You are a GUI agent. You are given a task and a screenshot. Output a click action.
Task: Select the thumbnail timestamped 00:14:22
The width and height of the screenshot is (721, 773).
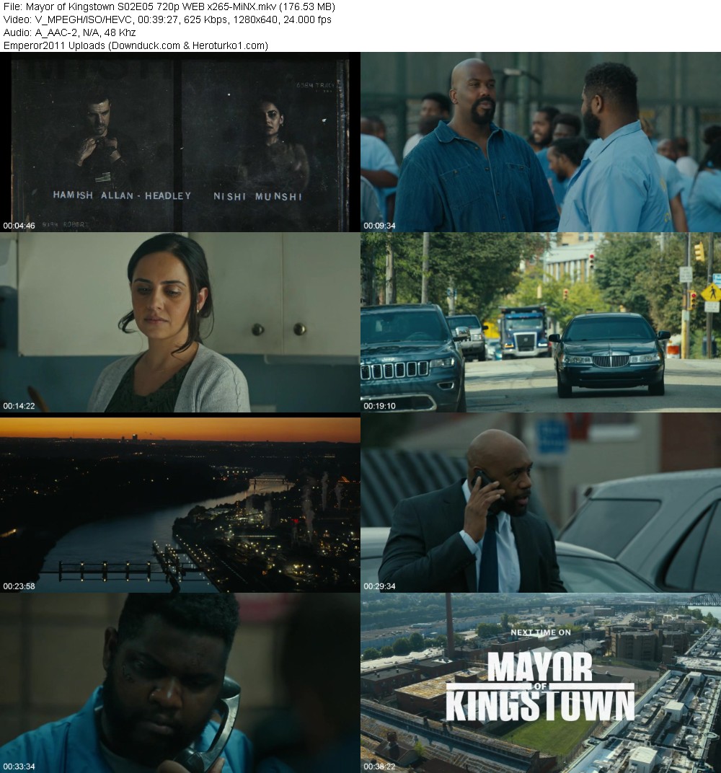[x=180, y=322]
